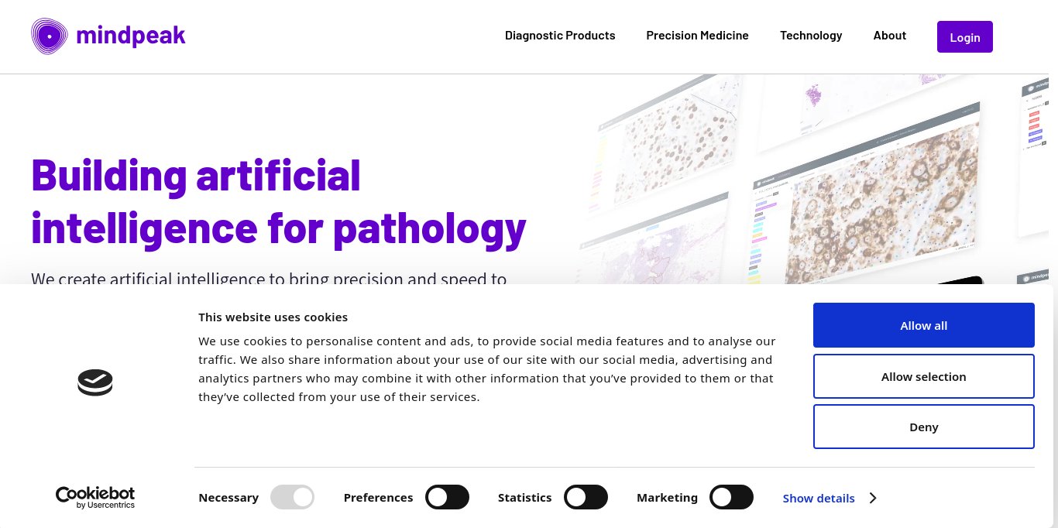1058x528 pixels.
Task: Enable the Preferences cookies toggle
Action: tap(447, 497)
